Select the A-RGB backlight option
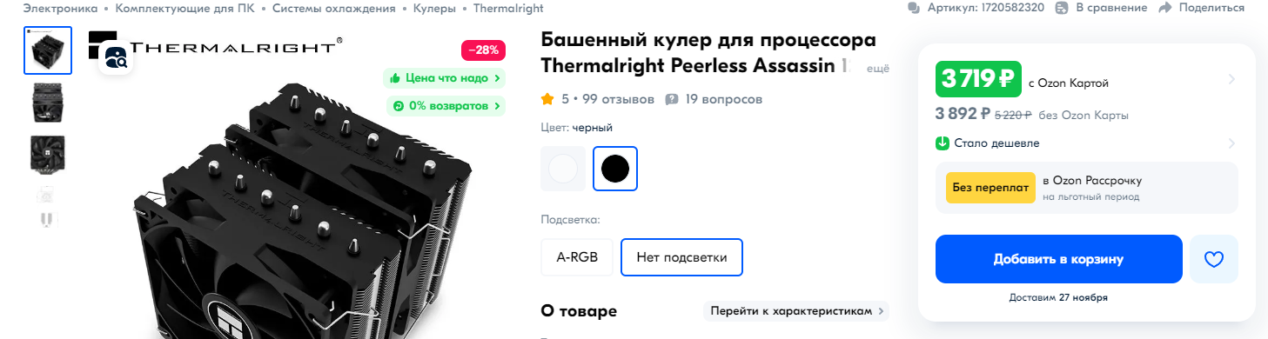1268x339 pixels. pyautogui.click(x=577, y=257)
